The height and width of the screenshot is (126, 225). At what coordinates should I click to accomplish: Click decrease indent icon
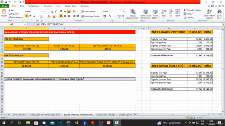(x=74, y=16)
